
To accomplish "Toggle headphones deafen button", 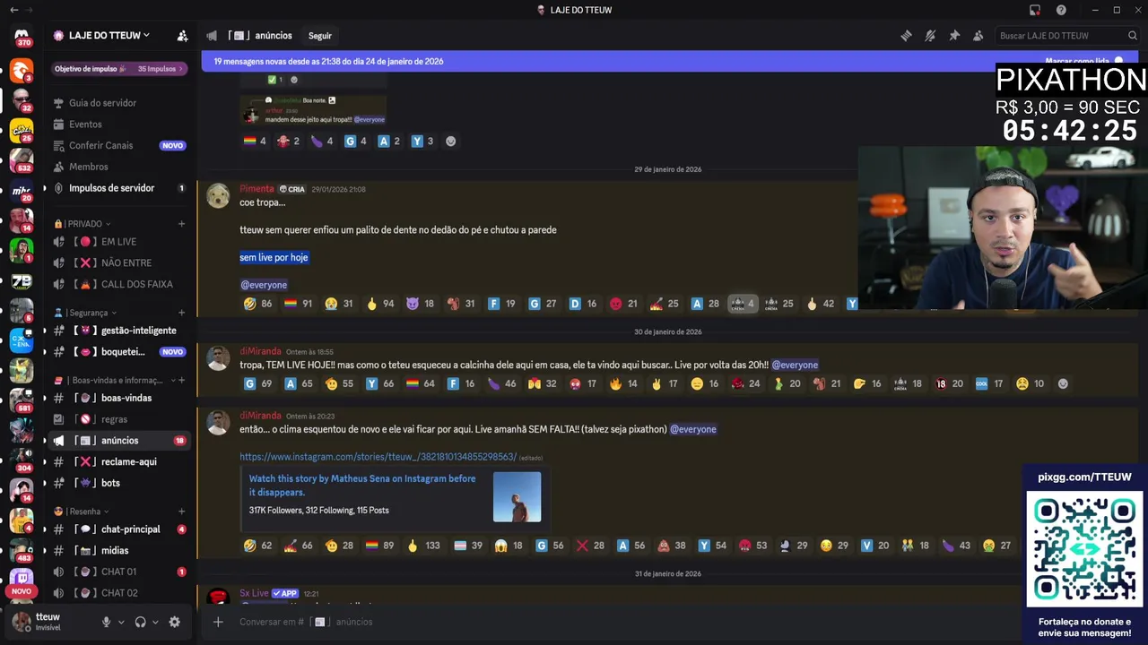I will 140,622.
